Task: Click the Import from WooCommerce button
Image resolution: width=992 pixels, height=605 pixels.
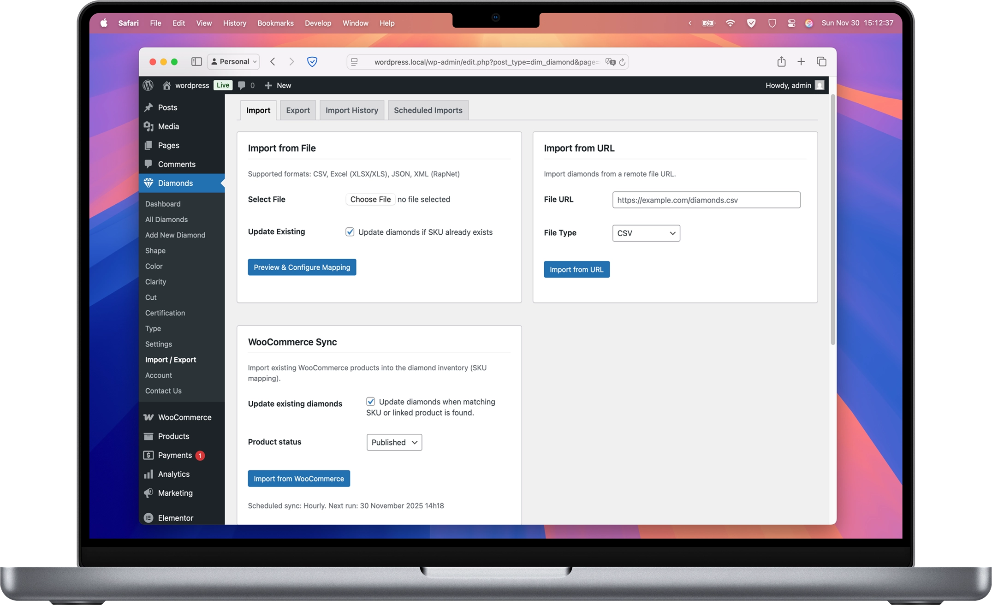Action: 298,479
